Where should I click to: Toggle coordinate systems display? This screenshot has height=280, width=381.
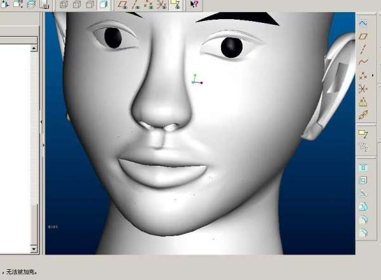coord(161,4)
